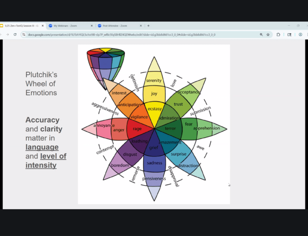Click the red rage segment of the wheel

[x=137, y=129]
